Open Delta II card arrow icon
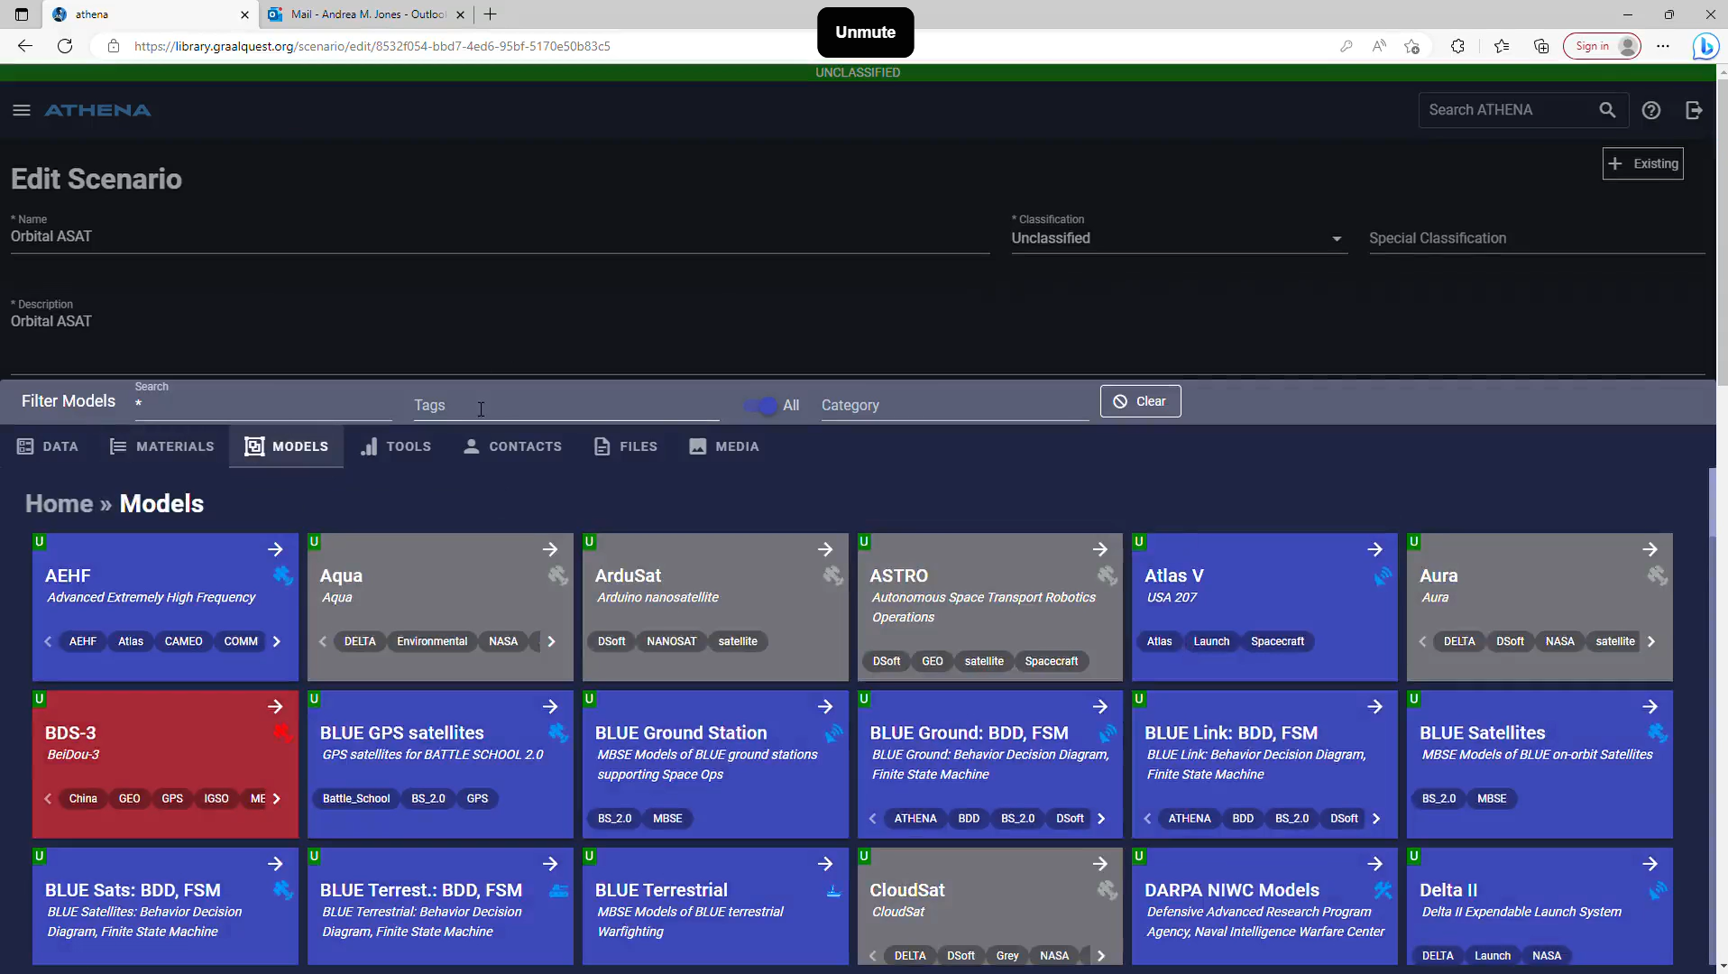The image size is (1728, 974). click(x=1650, y=864)
